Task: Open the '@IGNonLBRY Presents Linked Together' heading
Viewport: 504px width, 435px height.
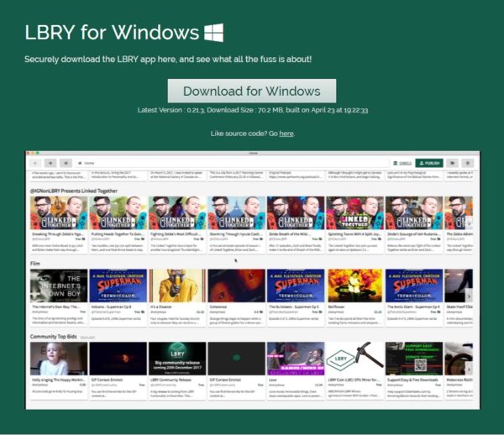Action: (x=74, y=191)
